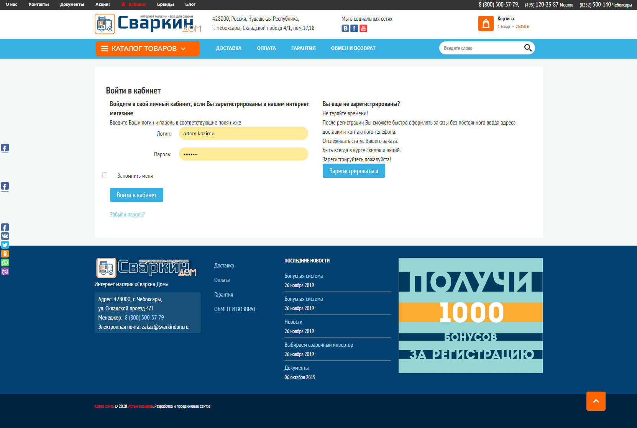Expand the 'Каталог товаров' dropdown

tap(148, 49)
